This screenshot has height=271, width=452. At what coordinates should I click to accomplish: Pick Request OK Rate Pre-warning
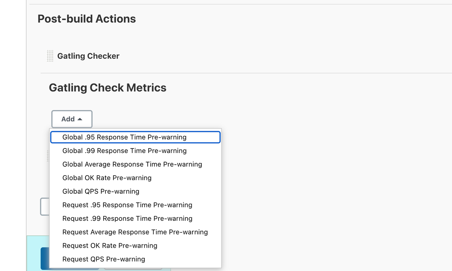[x=135, y=246]
